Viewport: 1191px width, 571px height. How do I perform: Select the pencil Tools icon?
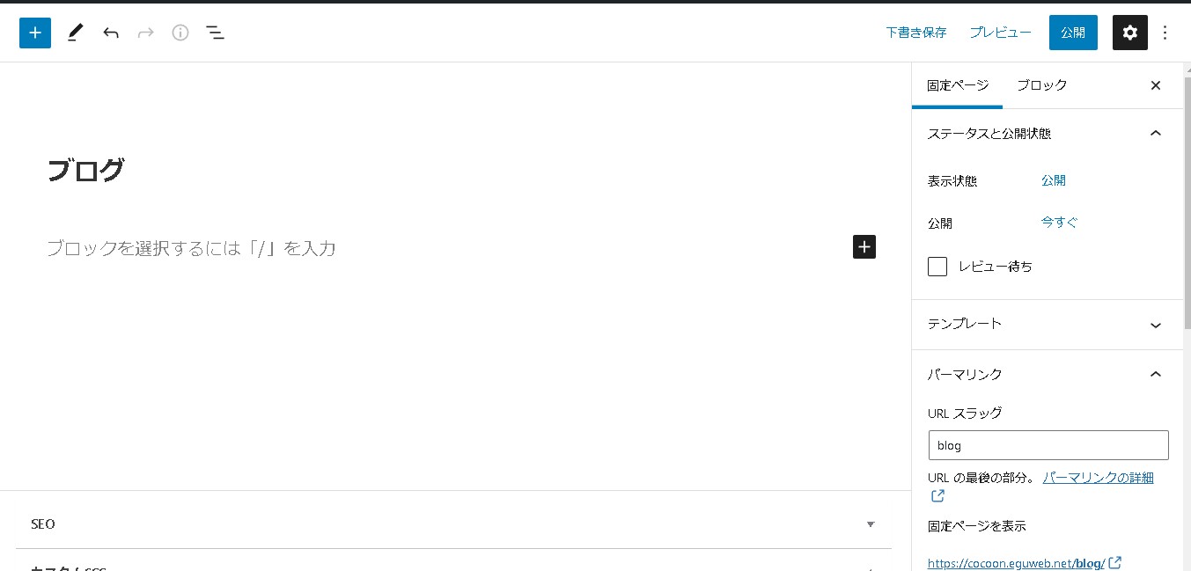point(75,33)
